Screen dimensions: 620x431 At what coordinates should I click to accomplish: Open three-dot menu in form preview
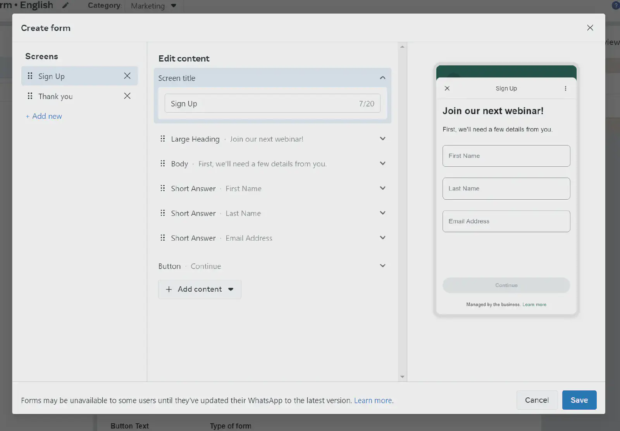coord(565,88)
